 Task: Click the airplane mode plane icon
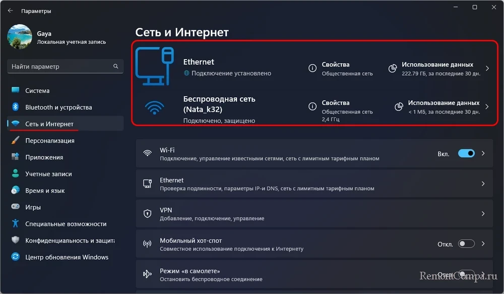(x=147, y=274)
